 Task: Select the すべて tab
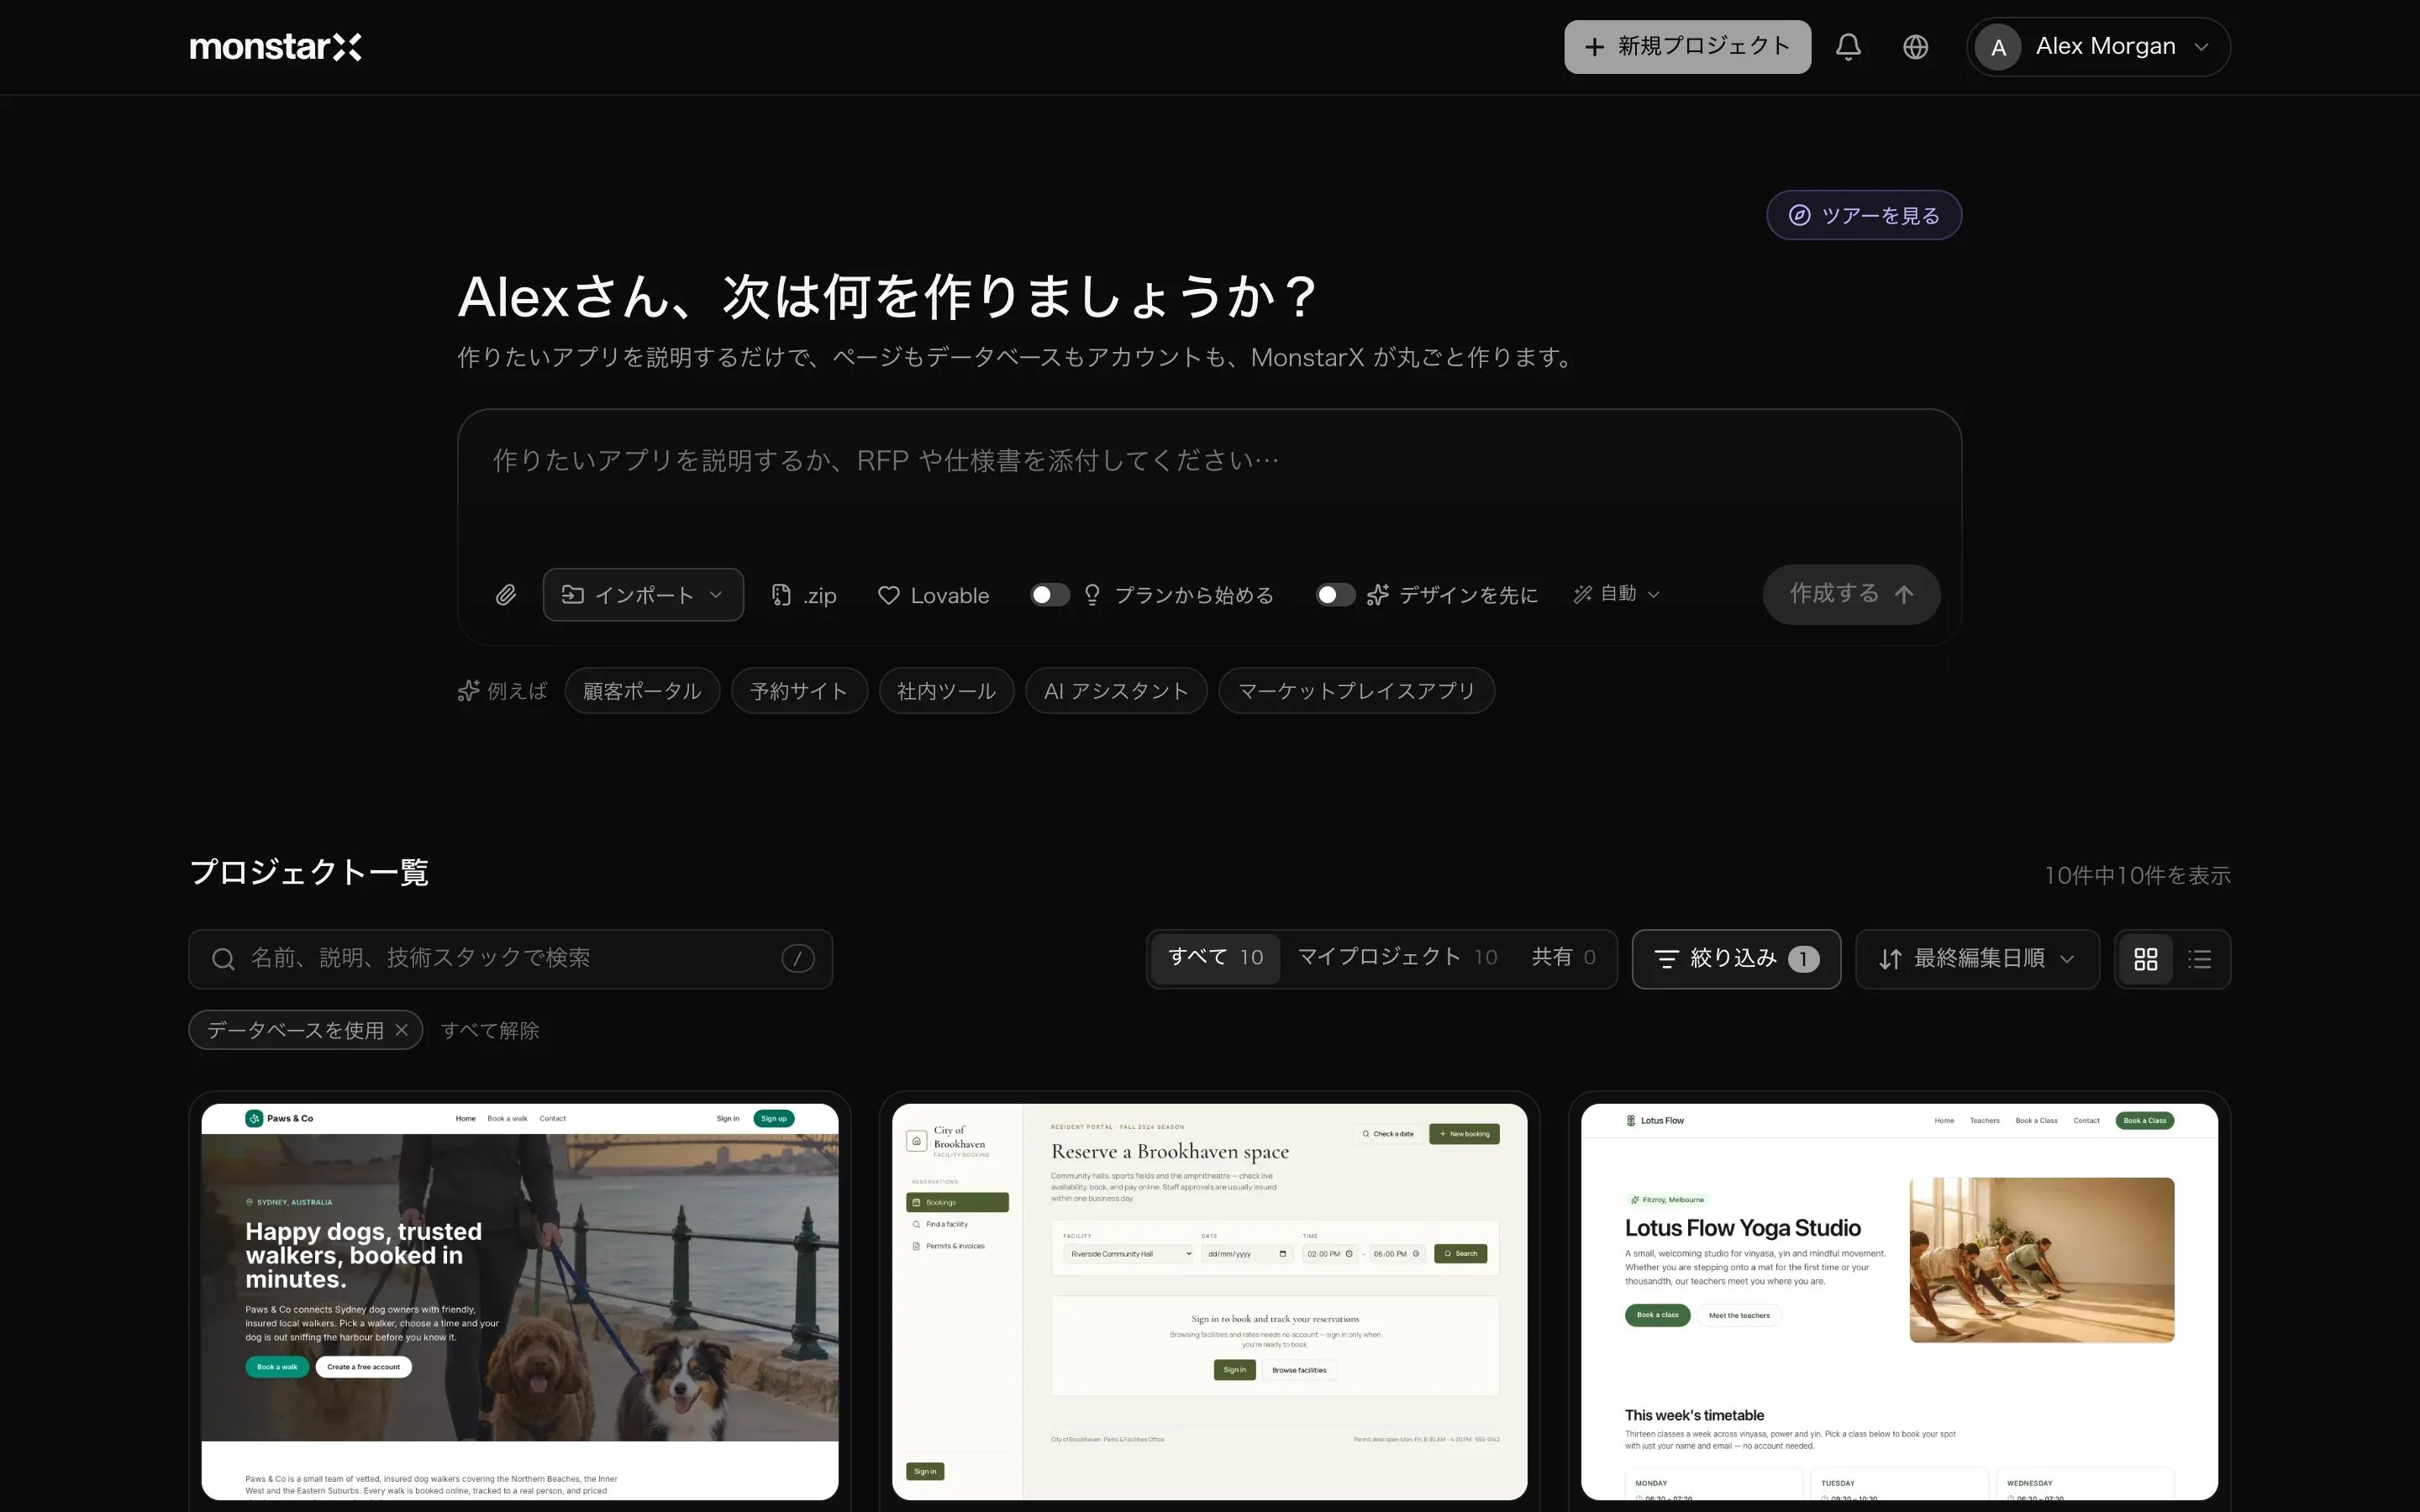click(1216, 958)
